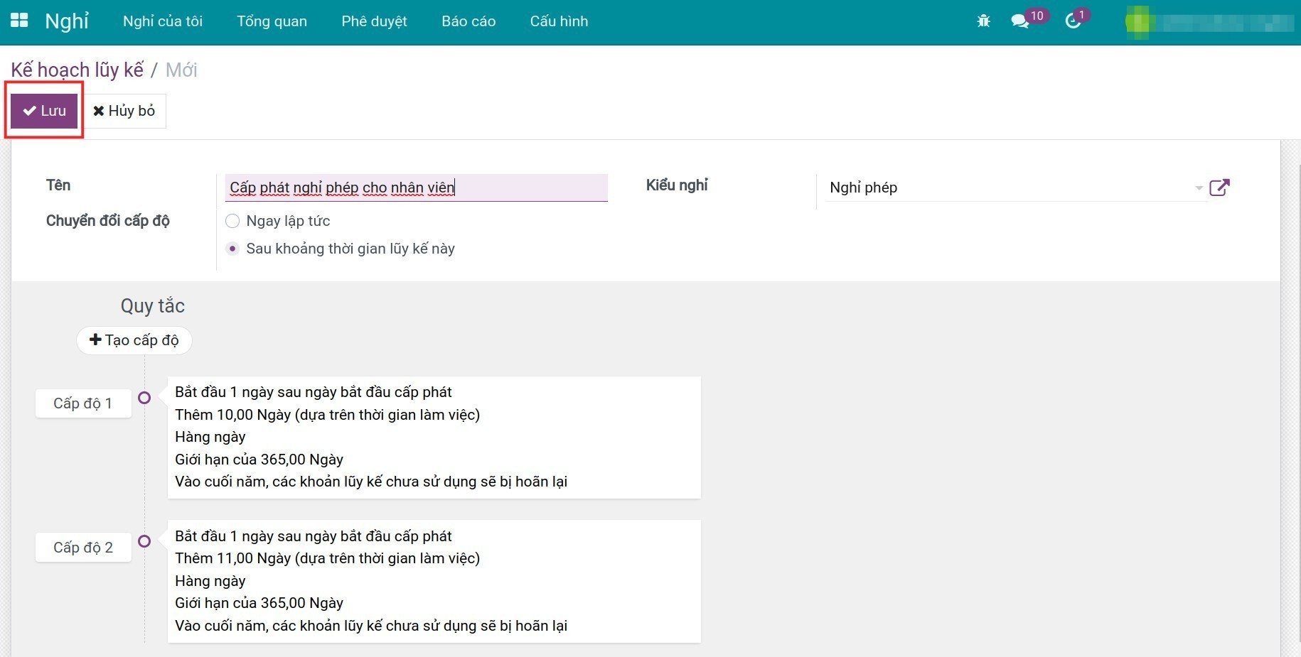The height and width of the screenshot is (657, 1301).
Task: Click the Lưu save button
Action: pos(44,111)
